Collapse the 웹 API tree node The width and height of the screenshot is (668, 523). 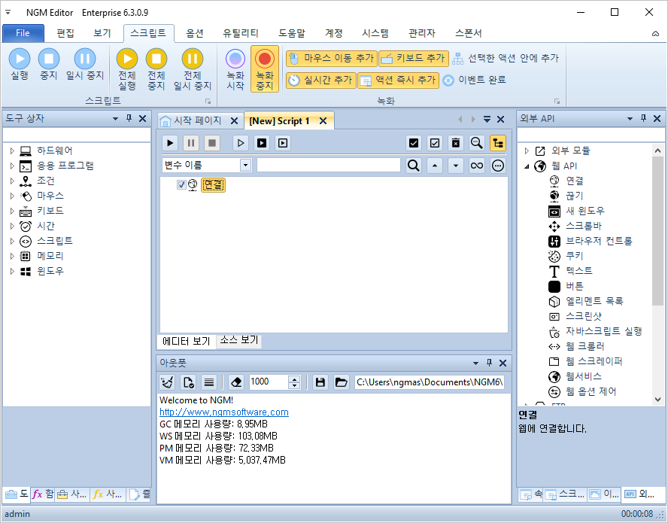527,166
